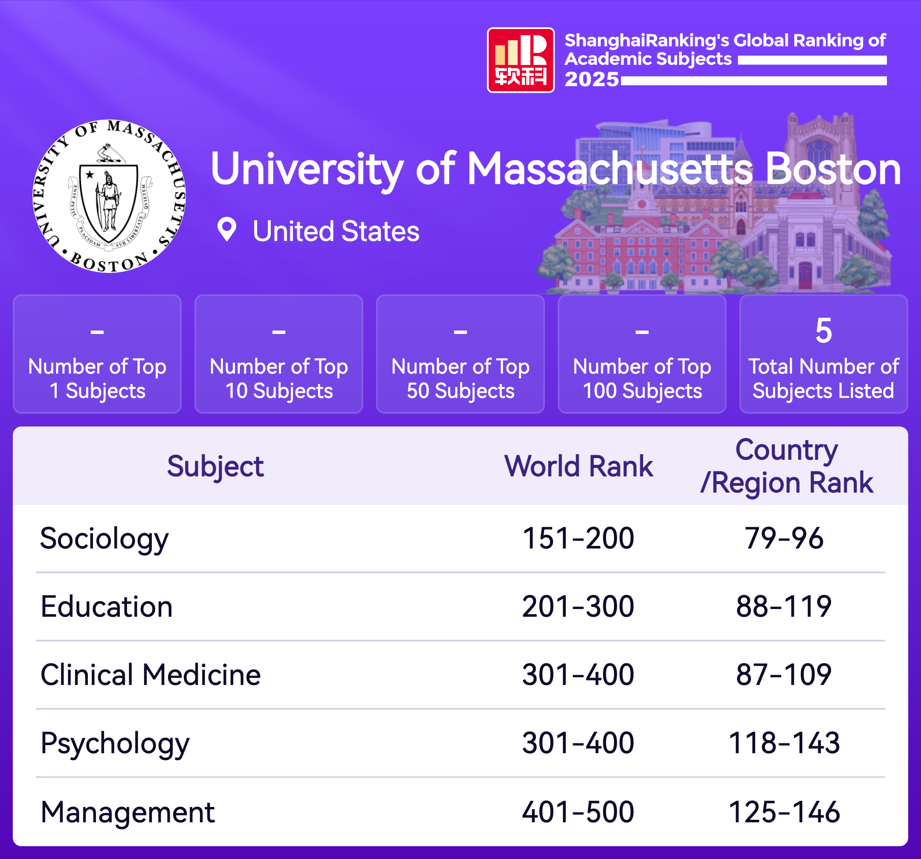Open the Total Number of Subjects Listed card
Image resolution: width=921 pixels, height=859 pixels.
(x=823, y=354)
